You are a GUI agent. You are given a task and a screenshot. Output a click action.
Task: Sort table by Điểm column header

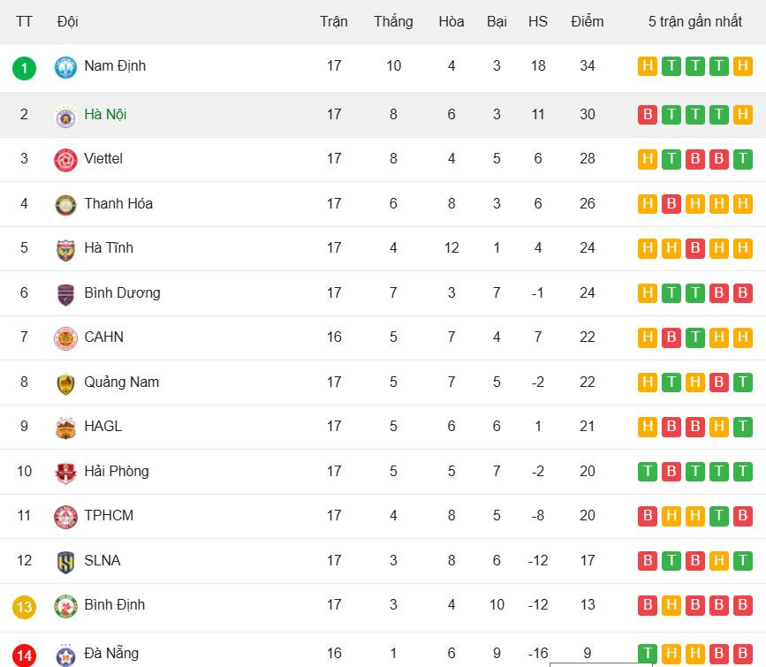point(588,21)
